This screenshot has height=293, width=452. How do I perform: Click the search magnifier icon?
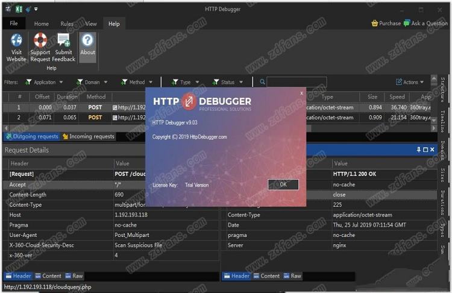262,82
